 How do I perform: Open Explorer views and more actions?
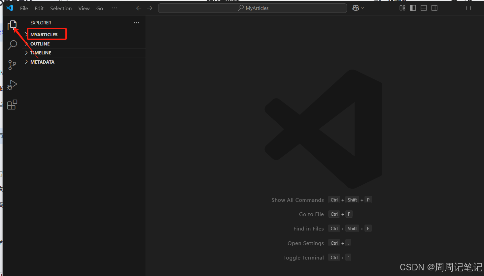click(137, 23)
